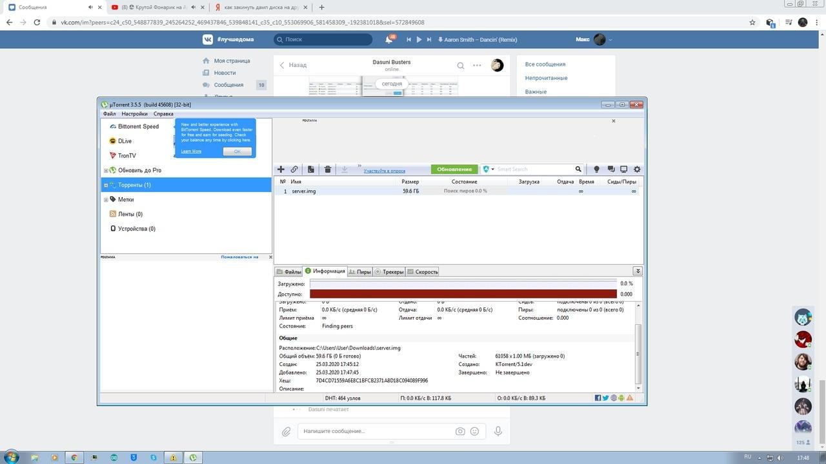Add torrent from URL via link icon
The height and width of the screenshot is (464, 826).
pos(294,169)
